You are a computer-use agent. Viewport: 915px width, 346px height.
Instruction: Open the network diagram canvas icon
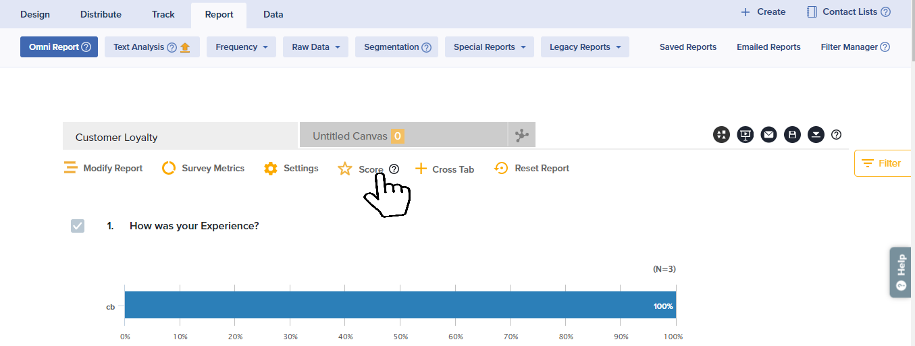[x=522, y=136]
